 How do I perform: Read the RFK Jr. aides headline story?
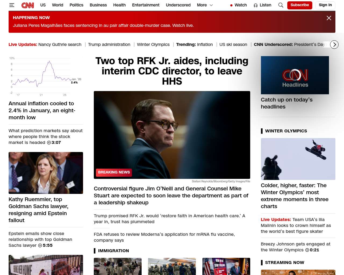[x=172, y=71]
